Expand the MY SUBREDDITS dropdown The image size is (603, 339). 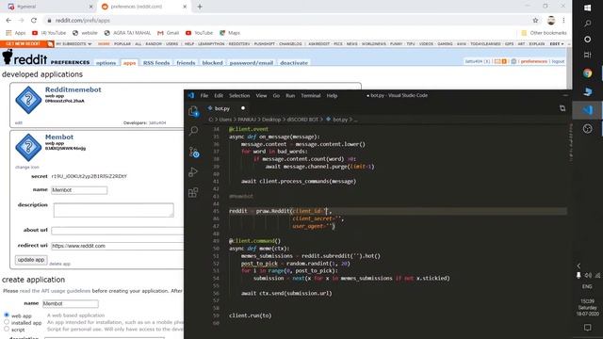73,44
